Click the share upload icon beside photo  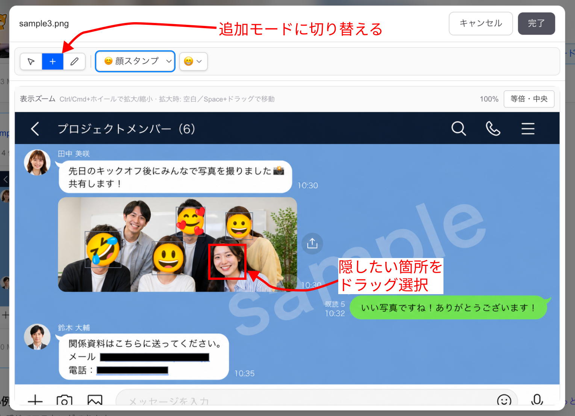pos(312,244)
